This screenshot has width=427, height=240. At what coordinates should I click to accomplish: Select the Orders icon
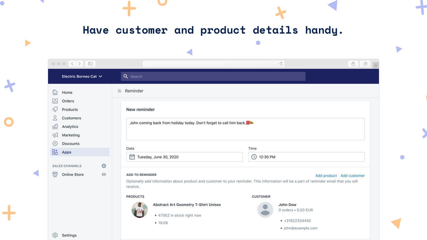pos(55,101)
